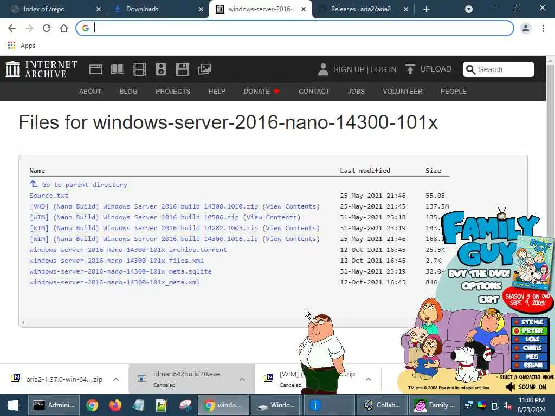Image resolution: width=555 pixels, height=416 pixels.
Task: Open the ABOUT menu item
Action: click(x=91, y=92)
